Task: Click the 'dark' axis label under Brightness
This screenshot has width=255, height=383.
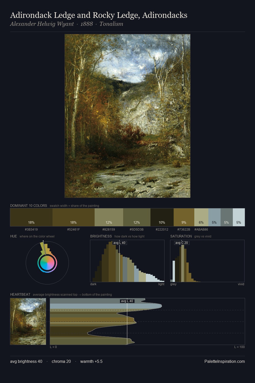Action: (x=93, y=284)
